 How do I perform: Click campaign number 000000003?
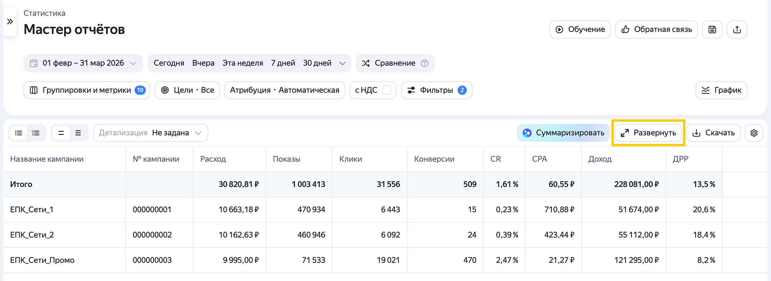click(152, 260)
